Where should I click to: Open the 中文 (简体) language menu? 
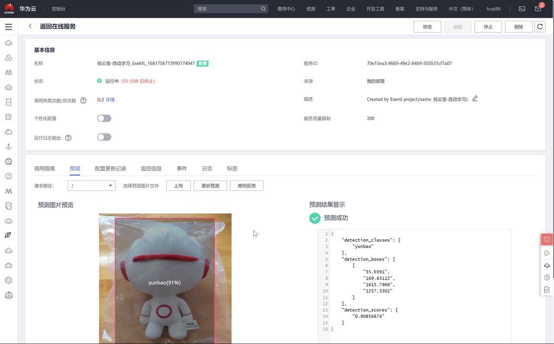pos(461,9)
